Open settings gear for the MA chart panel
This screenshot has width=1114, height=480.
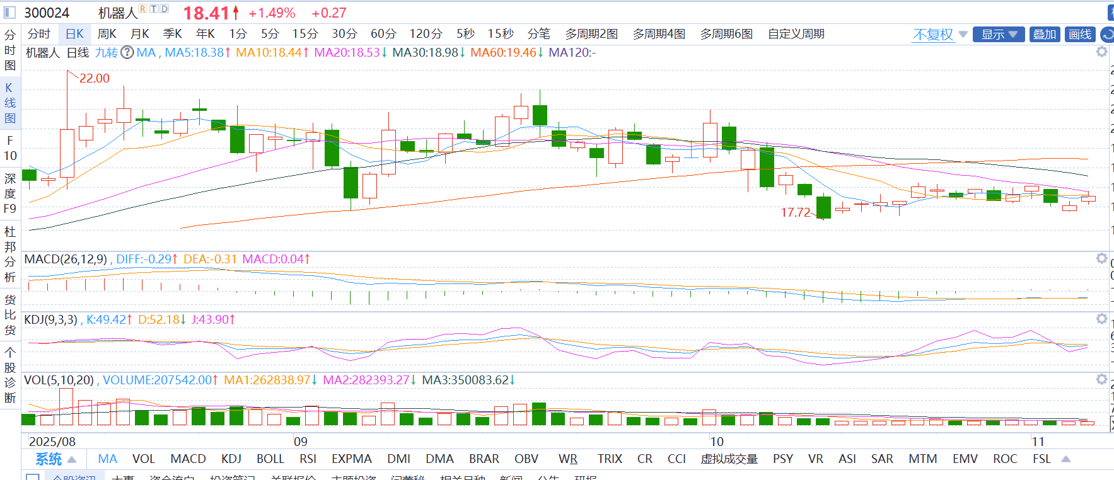pyautogui.click(x=1101, y=52)
